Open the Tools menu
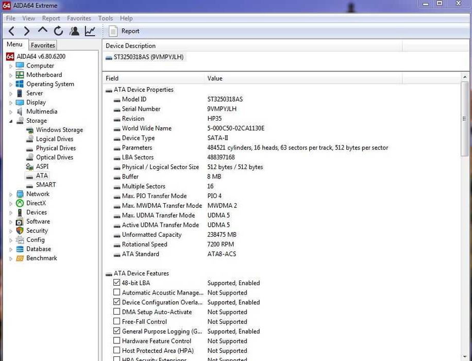 tap(105, 19)
